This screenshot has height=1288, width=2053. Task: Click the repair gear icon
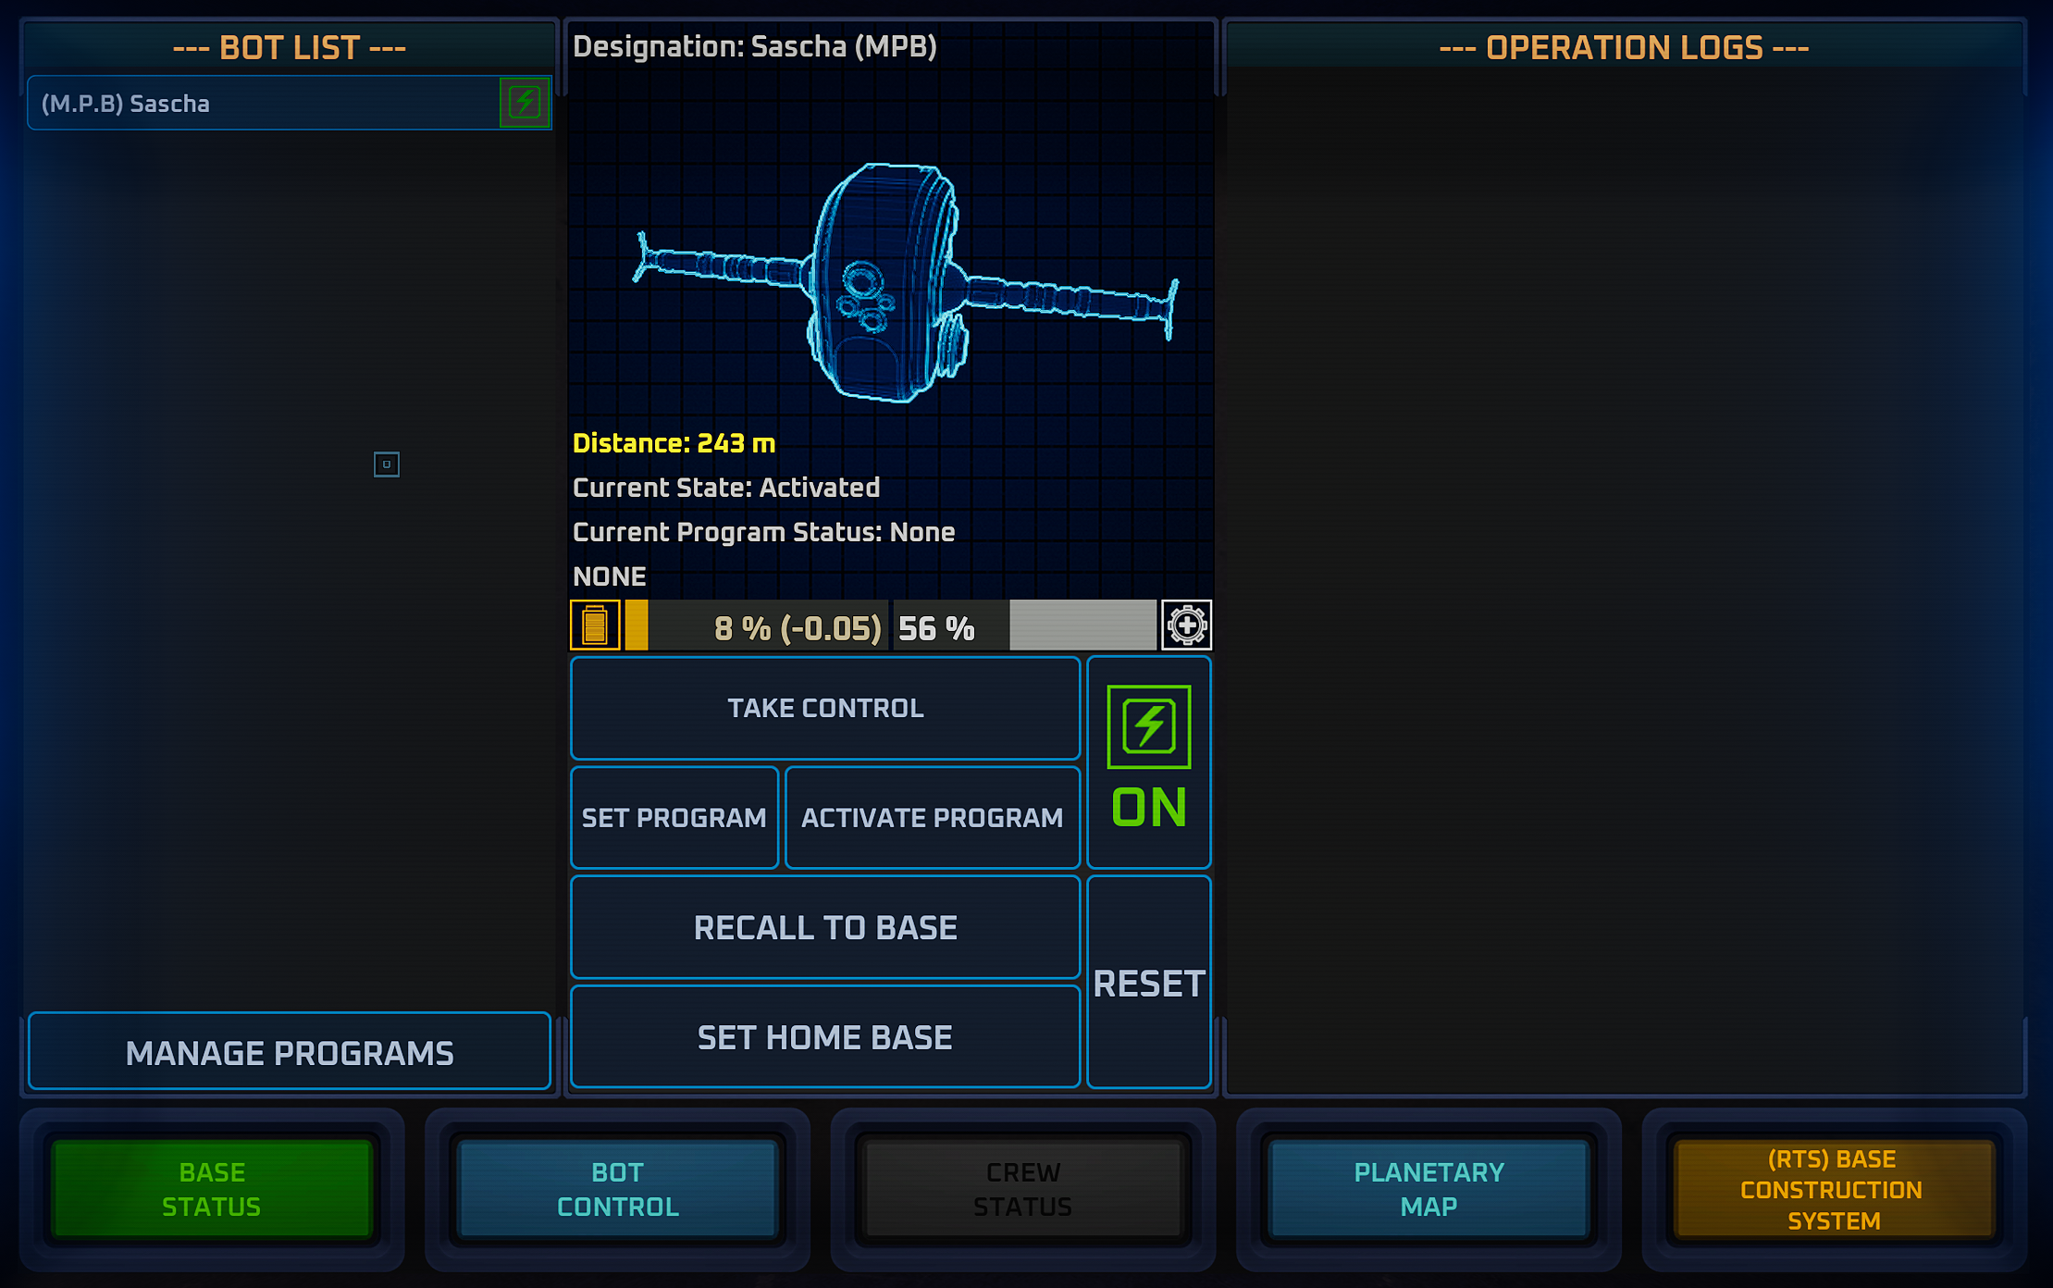(x=1187, y=626)
